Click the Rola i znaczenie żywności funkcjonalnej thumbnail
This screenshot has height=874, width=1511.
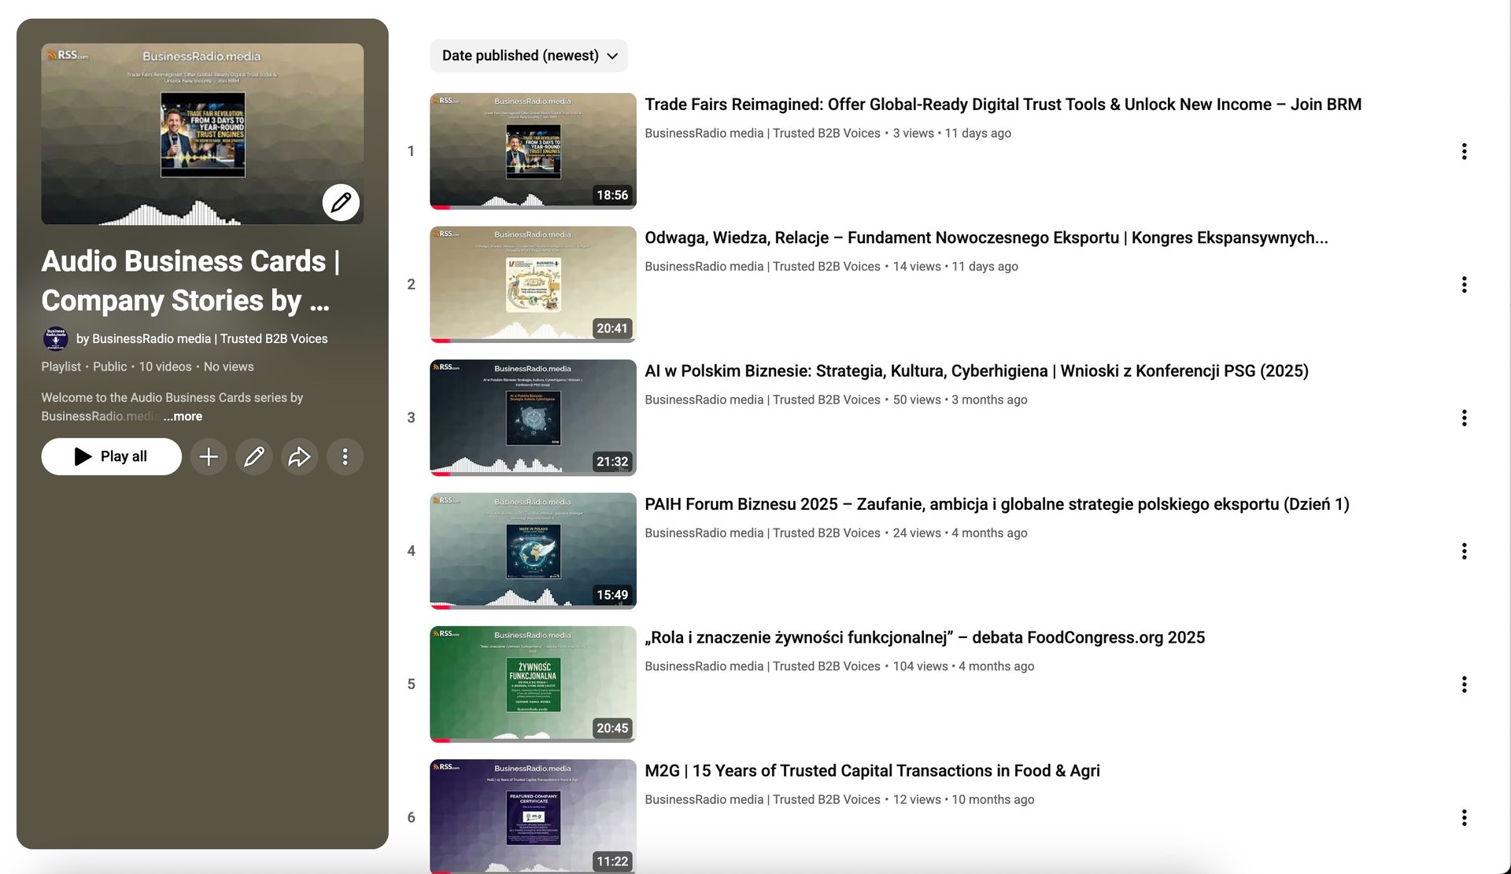pos(533,684)
